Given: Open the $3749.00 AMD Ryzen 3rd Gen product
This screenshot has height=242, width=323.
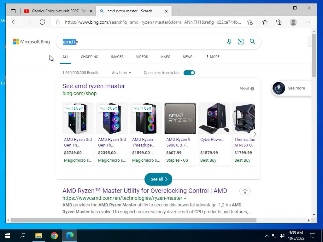Looking at the screenshot, I should pos(78,134).
